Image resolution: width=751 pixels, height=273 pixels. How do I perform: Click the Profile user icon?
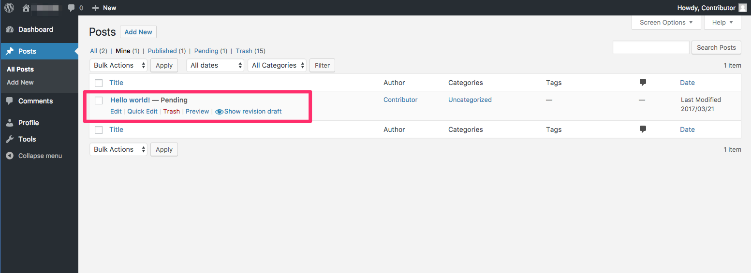pyautogui.click(x=10, y=123)
